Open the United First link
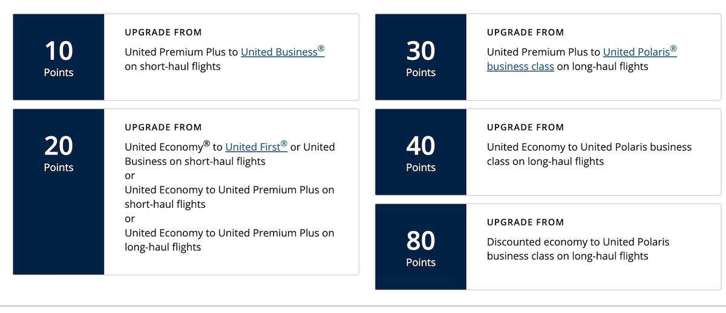 [257, 147]
